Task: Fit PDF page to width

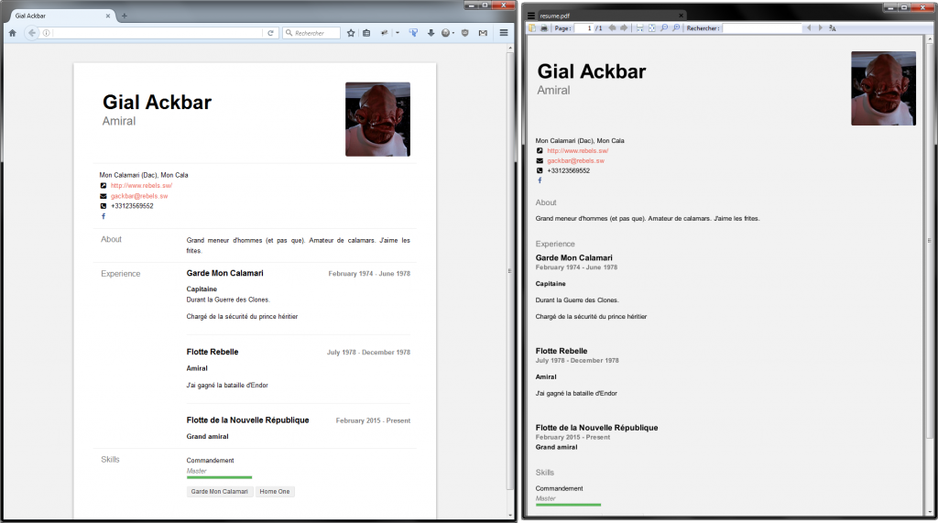Action: pyautogui.click(x=639, y=28)
